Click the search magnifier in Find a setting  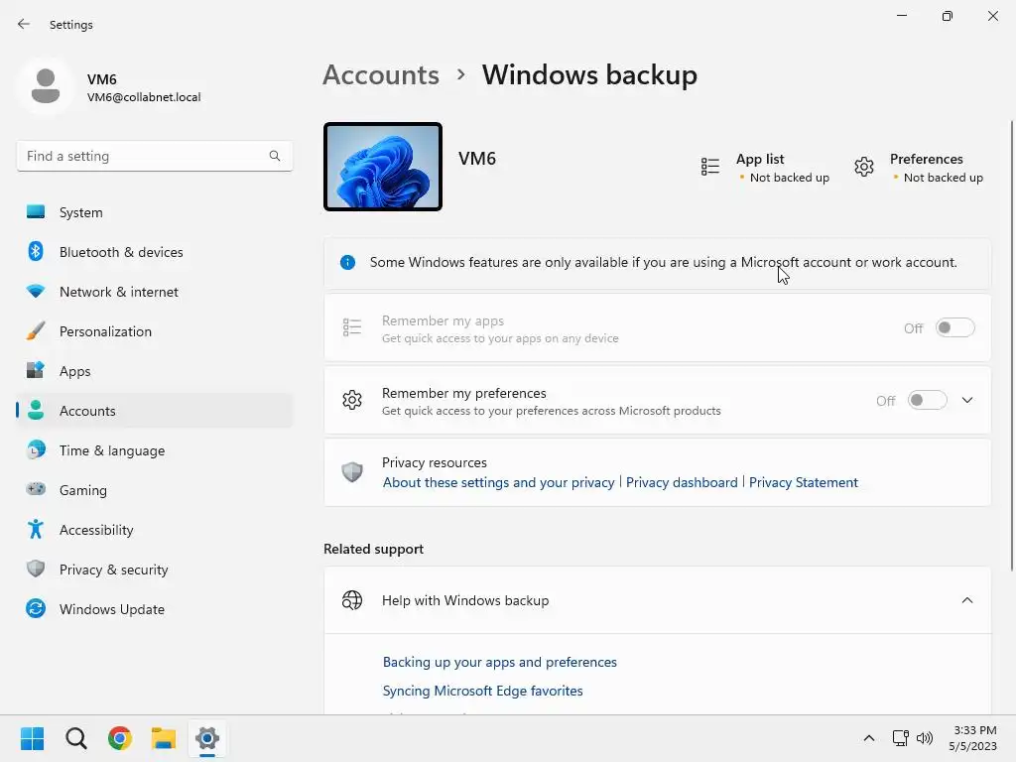(x=275, y=156)
